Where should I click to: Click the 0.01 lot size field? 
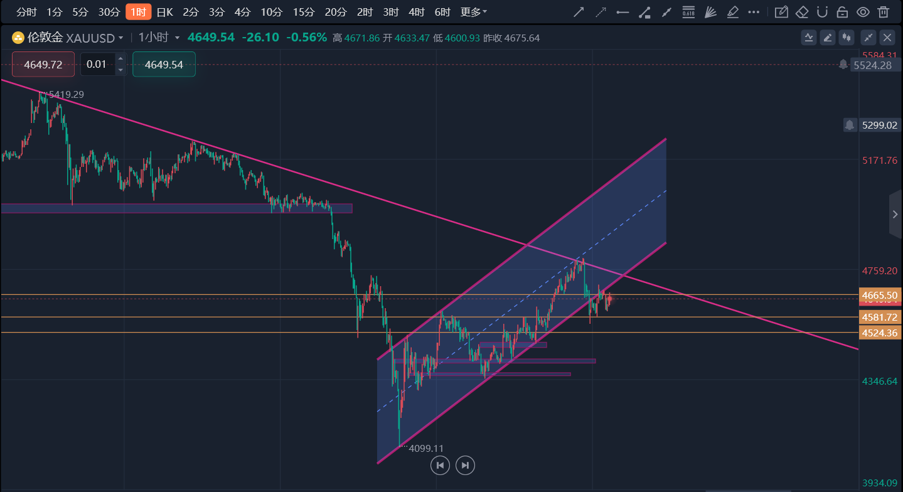[x=97, y=65]
